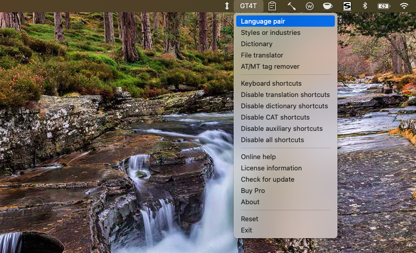Image resolution: width=416 pixels, height=253 pixels.
Task: Open the Wi-Fi status menu
Action: point(404,6)
